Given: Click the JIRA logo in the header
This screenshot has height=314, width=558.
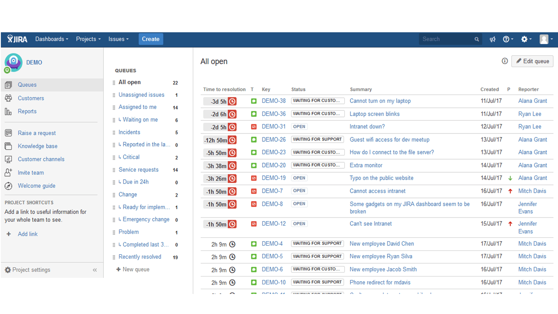Looking at the screenshot, I should tap(17, 39).
